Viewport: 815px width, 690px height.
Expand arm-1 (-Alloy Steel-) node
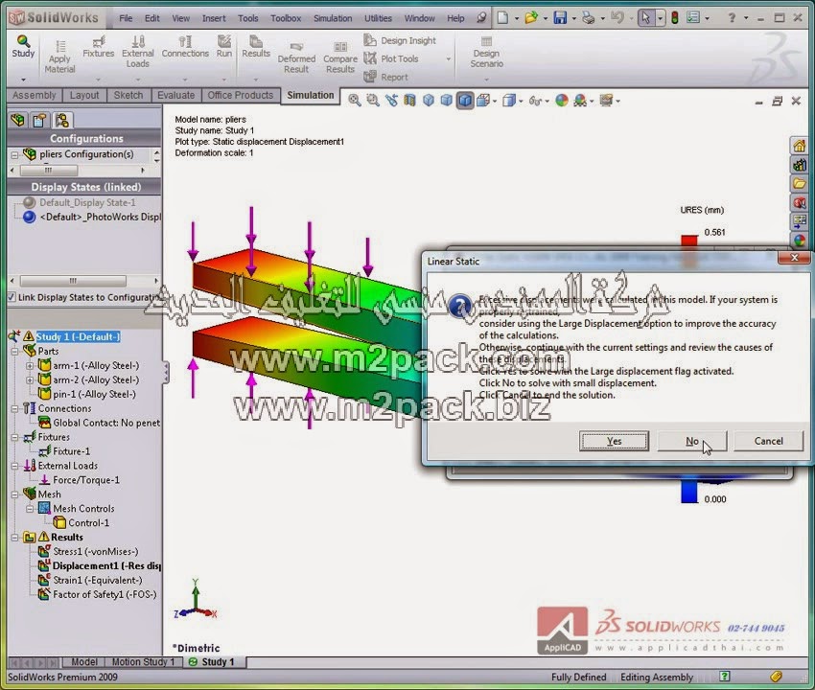coord(30,366)
